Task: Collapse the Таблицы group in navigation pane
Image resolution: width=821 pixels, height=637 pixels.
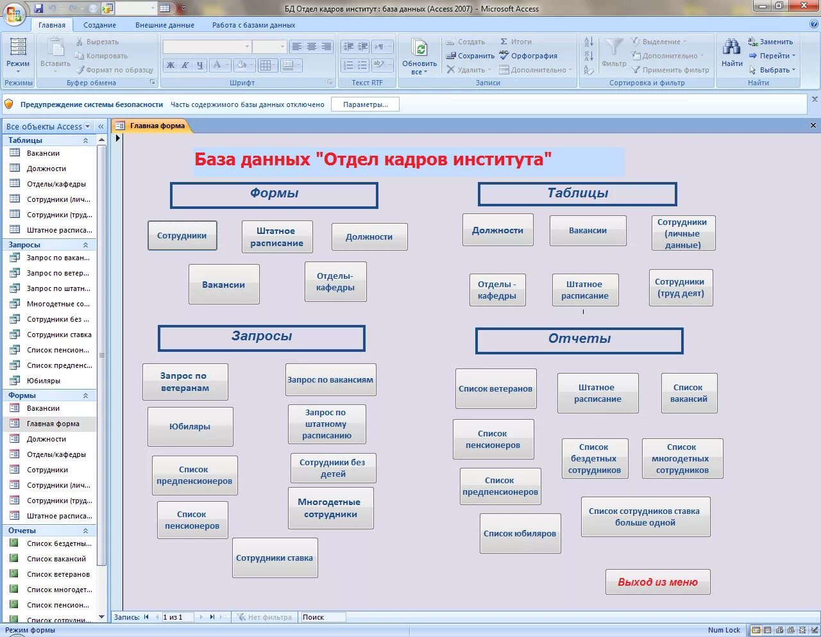Action: pos(85,140)
